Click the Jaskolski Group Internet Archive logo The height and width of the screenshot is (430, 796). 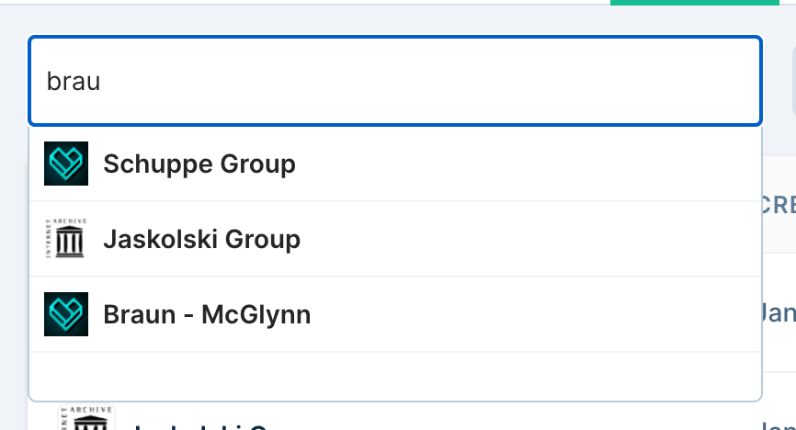(x=66, y=239)
